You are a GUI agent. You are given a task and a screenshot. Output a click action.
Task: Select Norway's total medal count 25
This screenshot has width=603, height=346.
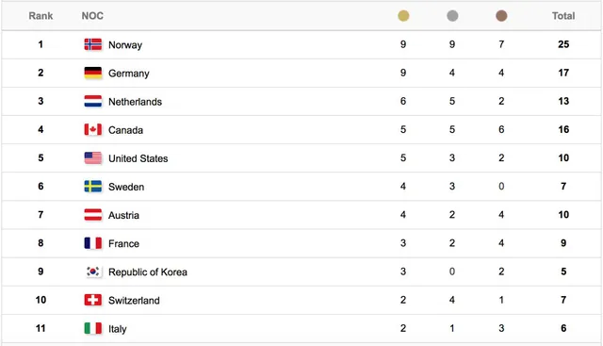point(563,44)
